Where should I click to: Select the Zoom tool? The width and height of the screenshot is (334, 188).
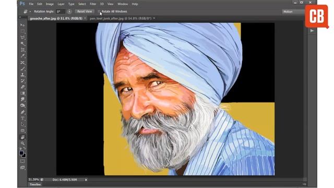(x=22, y=143)
